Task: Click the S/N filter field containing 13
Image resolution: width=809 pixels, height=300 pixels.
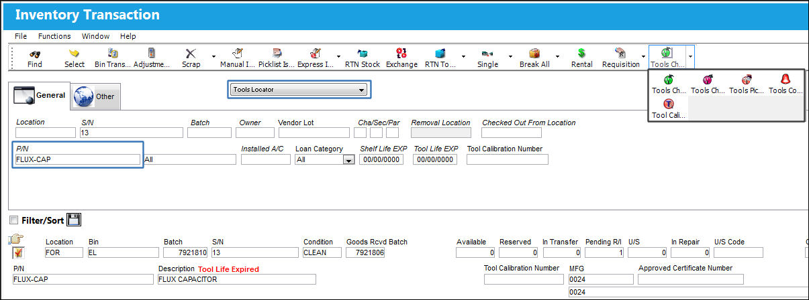Action: click(x=132, y=133)
